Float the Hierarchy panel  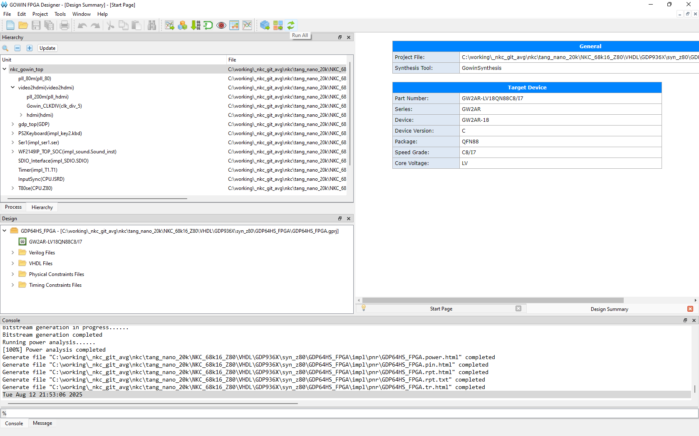[340, 37]
